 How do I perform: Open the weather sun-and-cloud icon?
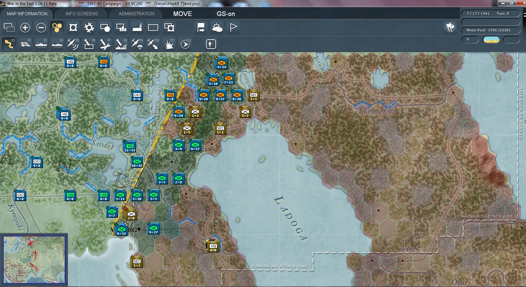[217, 27]
